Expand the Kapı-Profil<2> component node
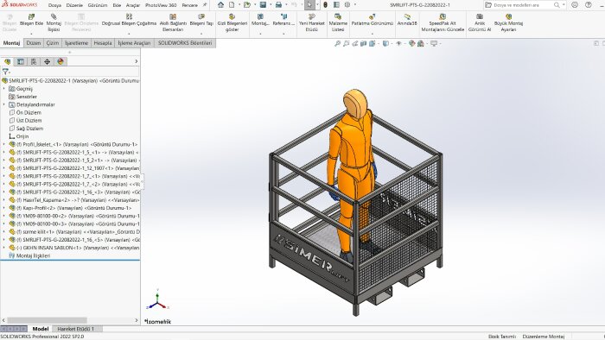 coord(3,208)
